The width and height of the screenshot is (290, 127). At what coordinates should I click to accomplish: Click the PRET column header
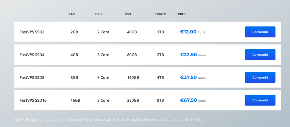point(182,14)
